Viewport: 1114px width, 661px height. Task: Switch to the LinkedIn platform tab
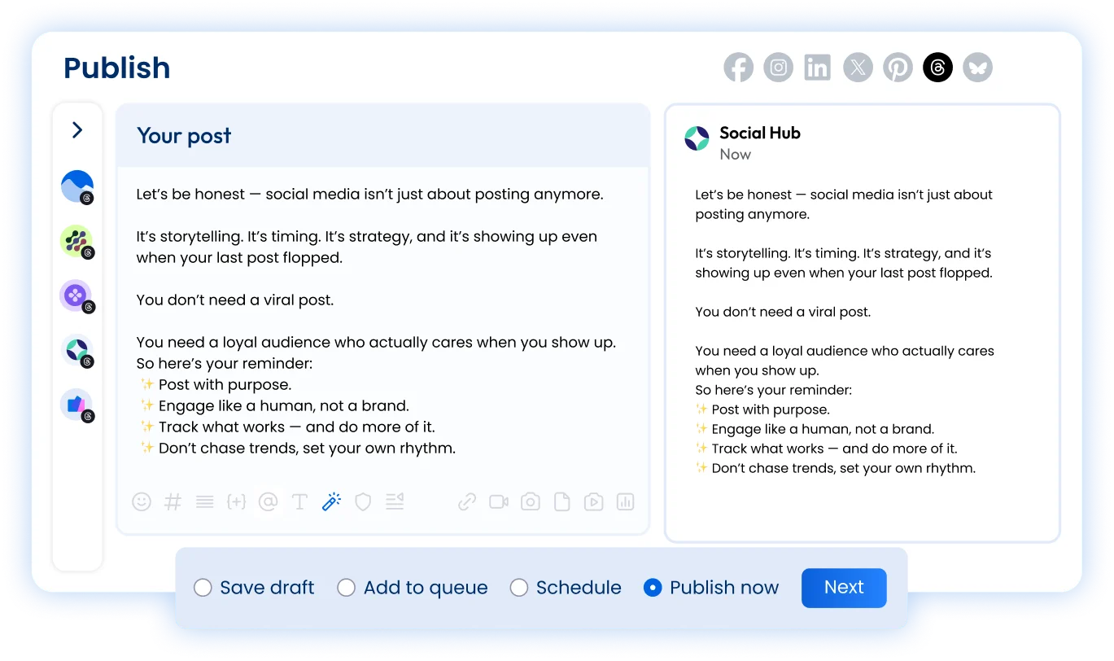(x=818, y=67)
